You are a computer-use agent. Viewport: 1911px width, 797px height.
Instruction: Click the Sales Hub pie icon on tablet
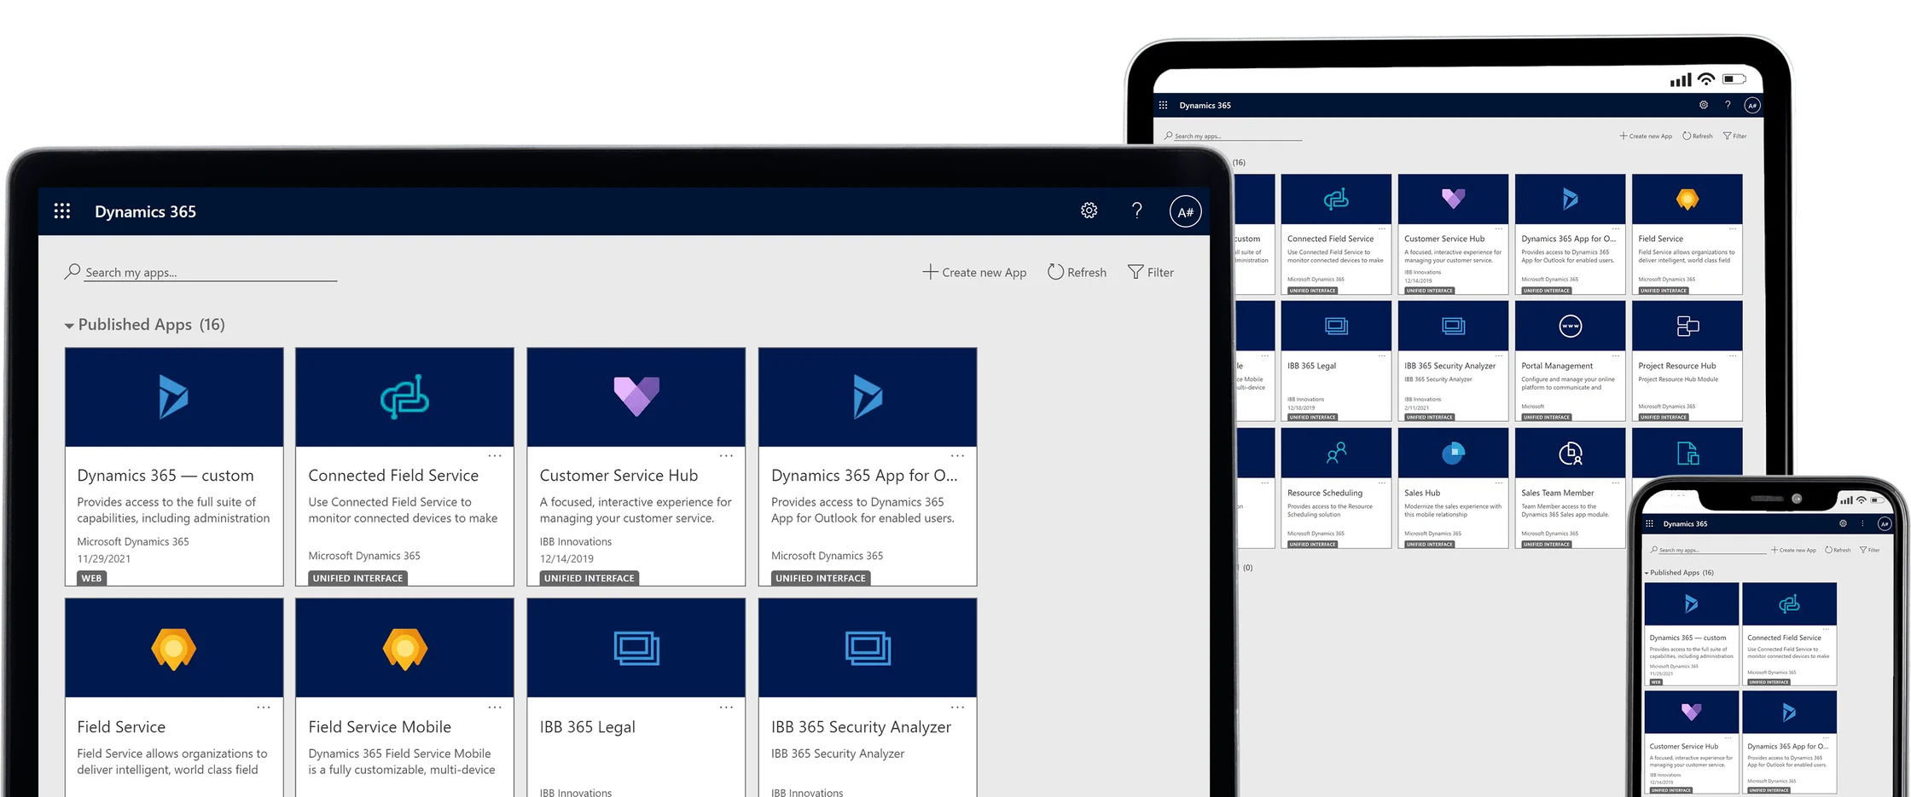tap(1454, 453)
